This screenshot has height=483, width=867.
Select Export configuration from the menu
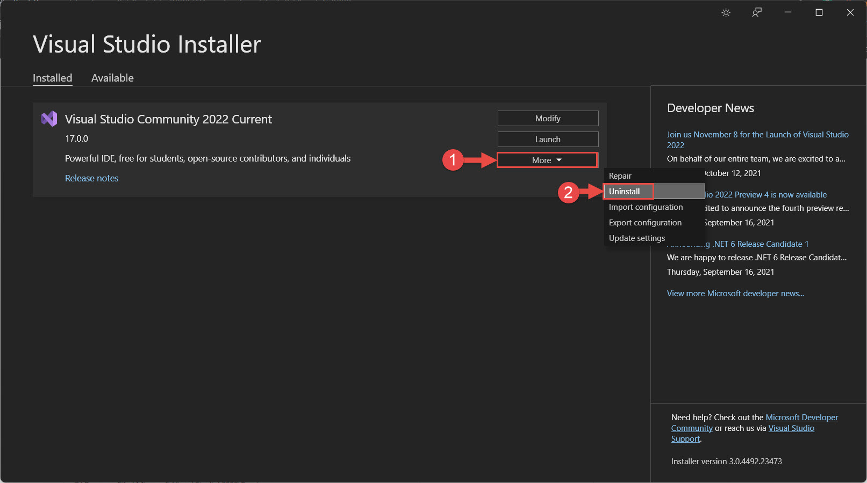(x=644, y=222)
